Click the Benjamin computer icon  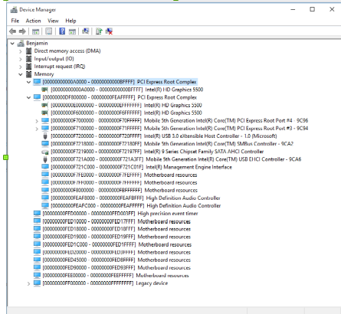pos(21,44)
